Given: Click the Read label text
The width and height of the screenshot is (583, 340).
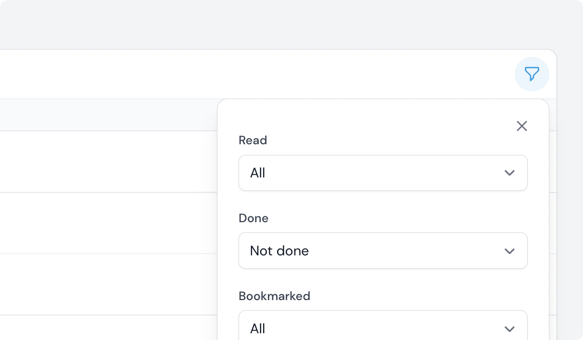Looking at the screenshot, I should [253, 140].
